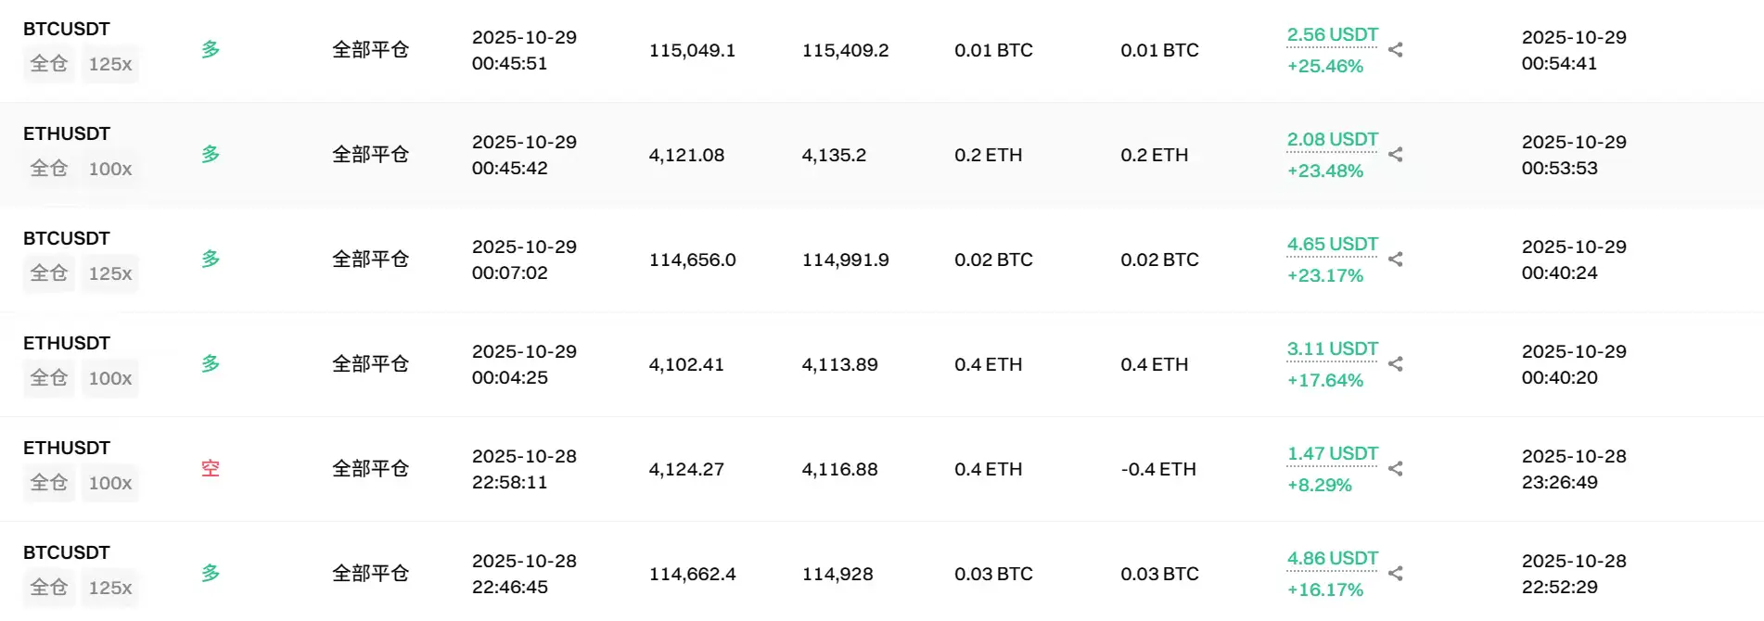The image size is (1764, 621).
Task: Click the red 空 direction label
Action: coord(211,469)
